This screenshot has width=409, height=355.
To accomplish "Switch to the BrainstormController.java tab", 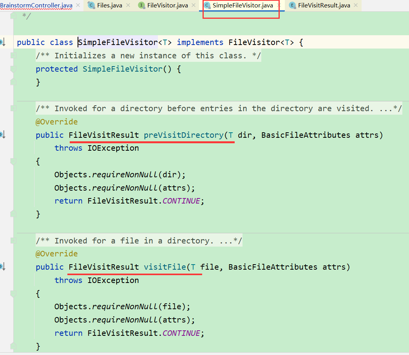I will (x=36, y=5).
